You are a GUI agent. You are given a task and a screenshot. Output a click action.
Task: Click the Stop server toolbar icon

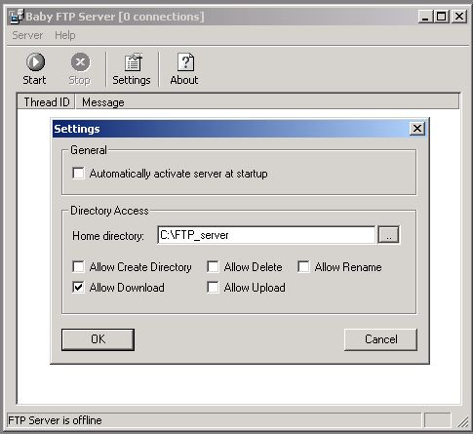(80, 62)
